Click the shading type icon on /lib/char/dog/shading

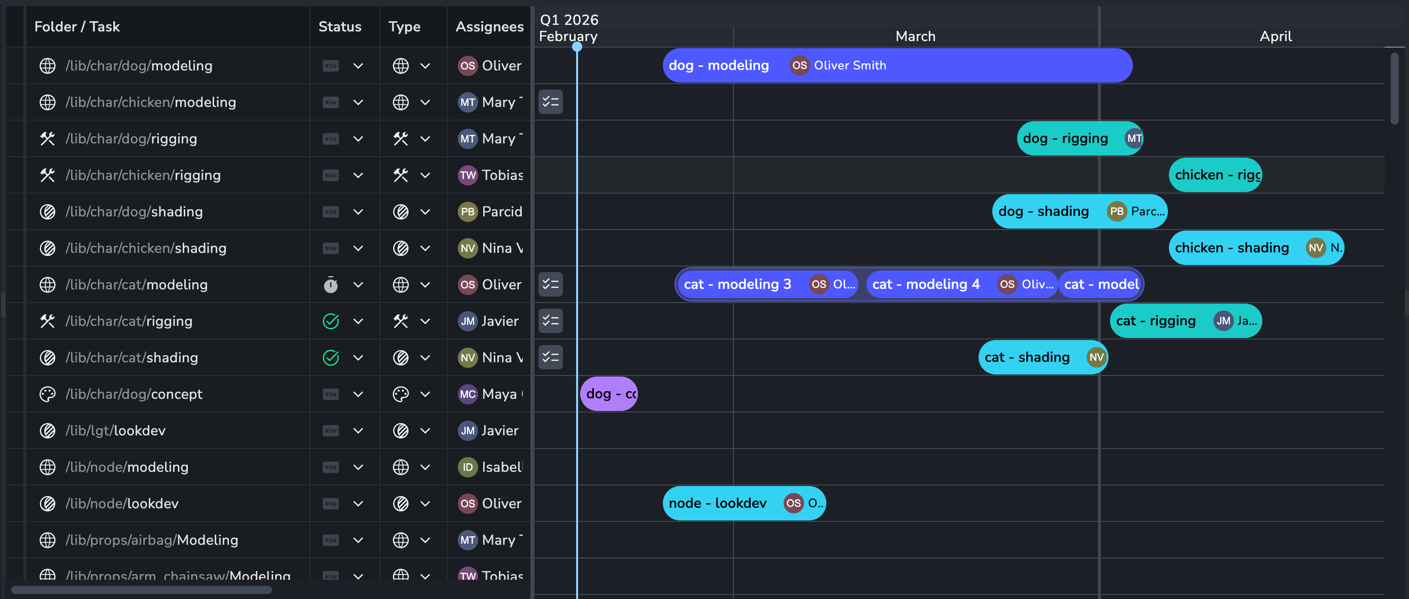pyautogui.click(x=402, y=211)
